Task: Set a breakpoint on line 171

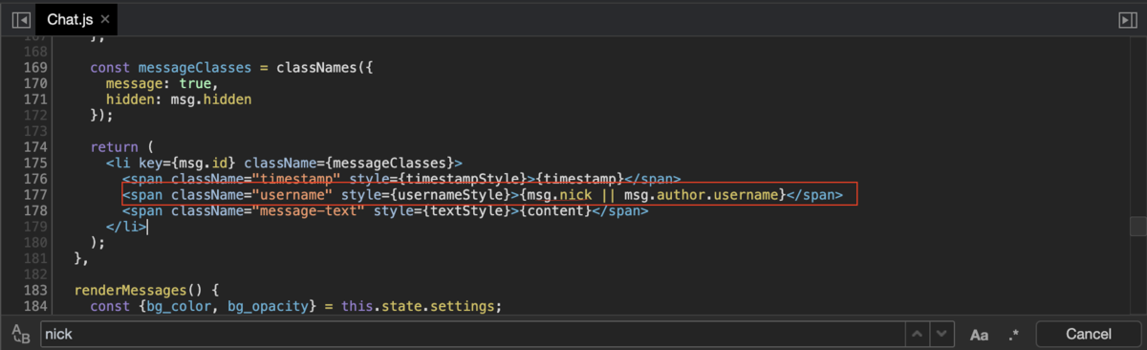Action: [34, 98]
